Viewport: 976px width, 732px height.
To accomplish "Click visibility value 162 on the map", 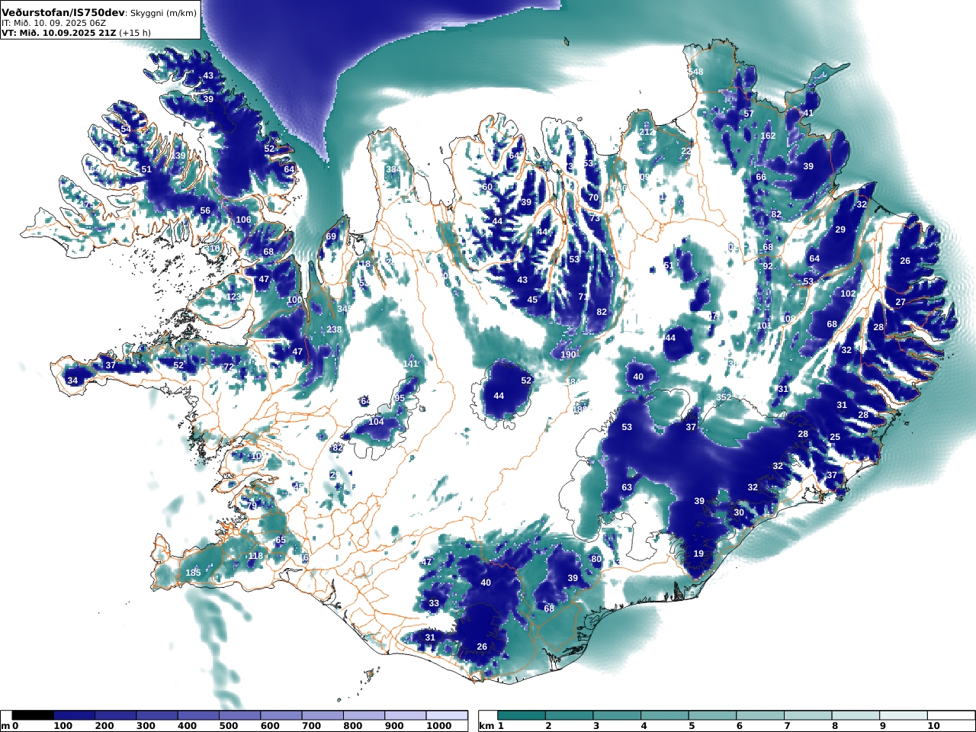I will (768, 136).
